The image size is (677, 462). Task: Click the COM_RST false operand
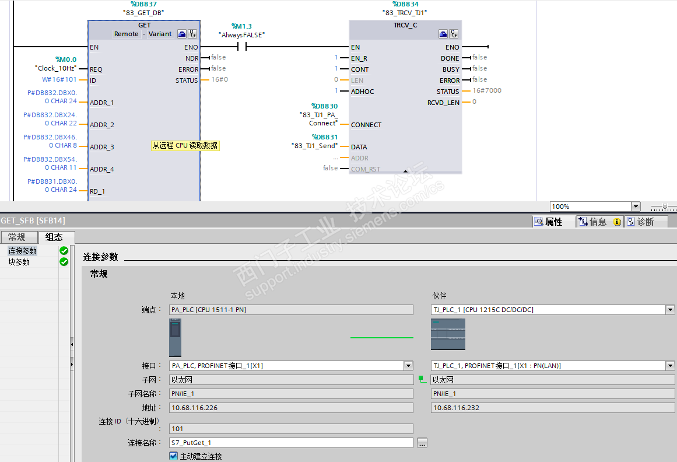click(x=330, y=168)
